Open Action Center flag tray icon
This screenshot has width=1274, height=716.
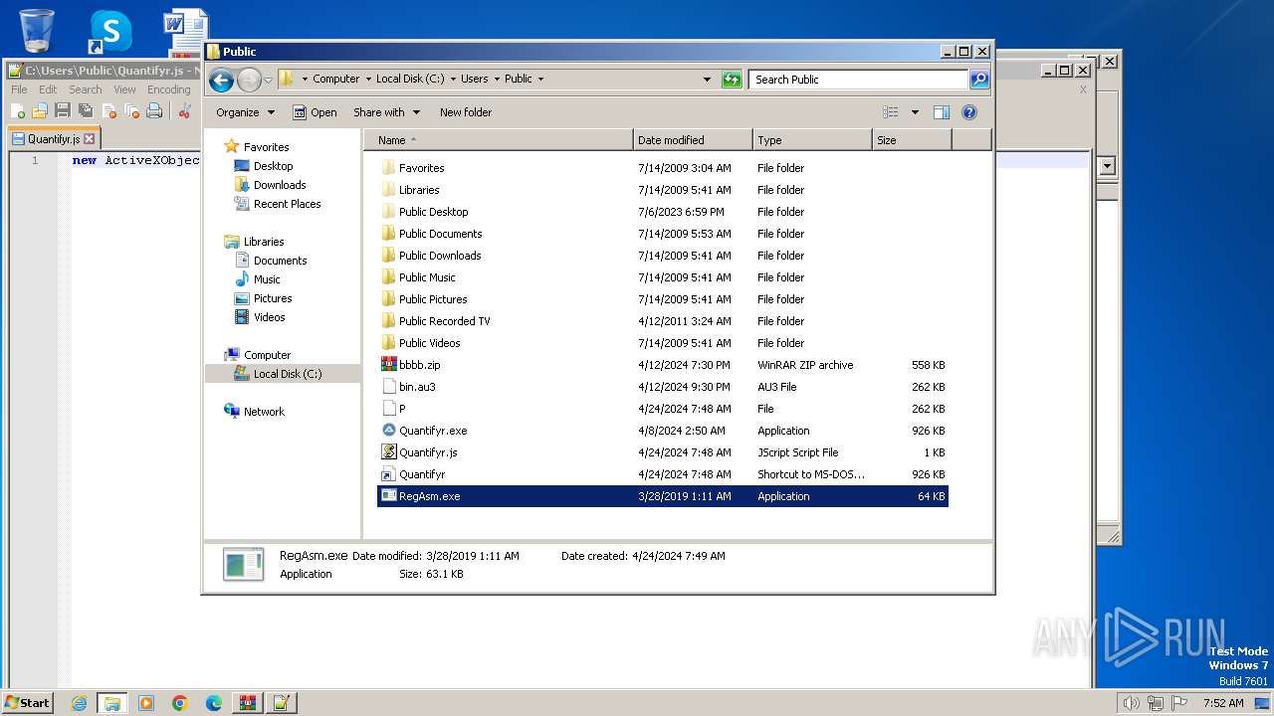(1178, 703)
